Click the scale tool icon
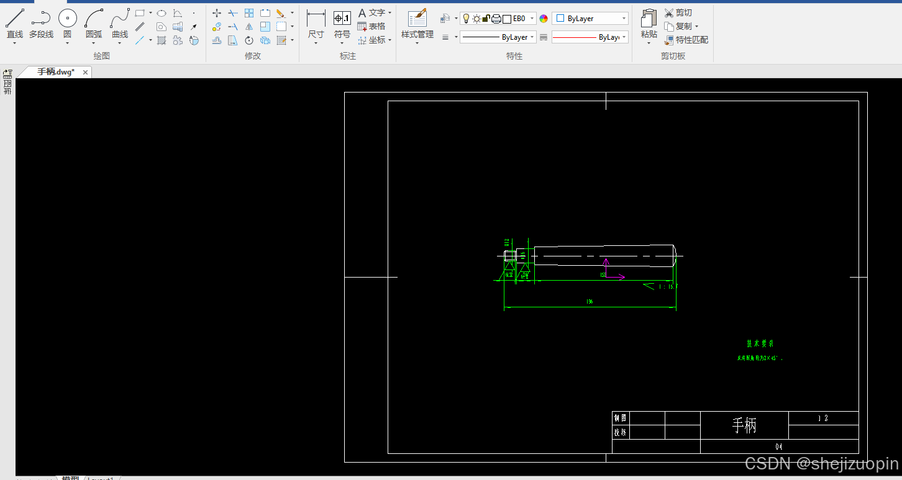 [x=265, y=27]
